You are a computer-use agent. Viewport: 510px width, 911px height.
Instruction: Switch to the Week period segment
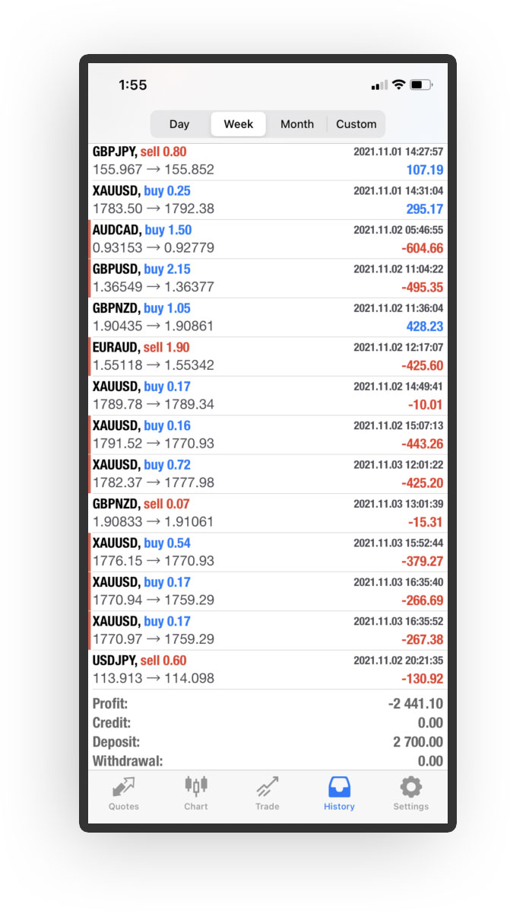[239, 124]
